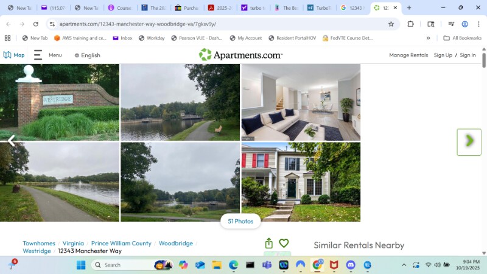The width and height of the screenshot is (487, 274).
Task: Show next photos with right arrow
Action: (469, 141)
